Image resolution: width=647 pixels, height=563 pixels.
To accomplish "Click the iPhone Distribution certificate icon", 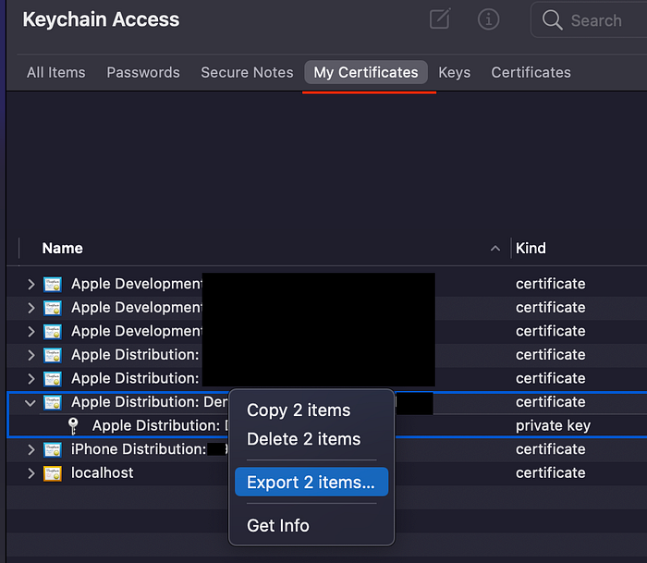I will [53, 449].
